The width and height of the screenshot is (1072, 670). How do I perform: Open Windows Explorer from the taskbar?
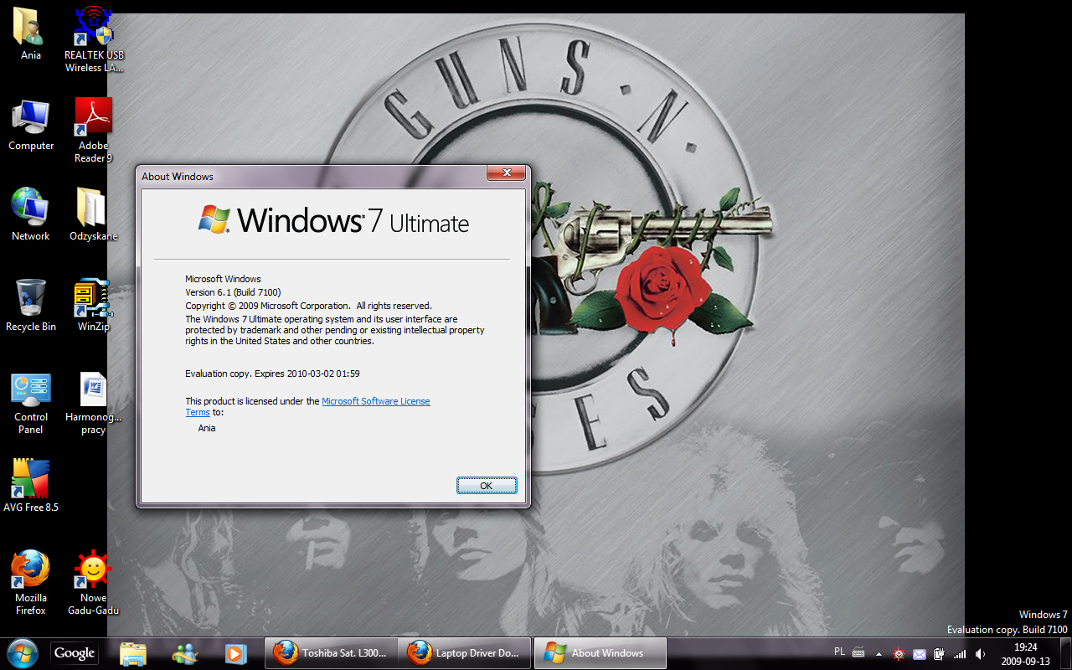point(134,653)
